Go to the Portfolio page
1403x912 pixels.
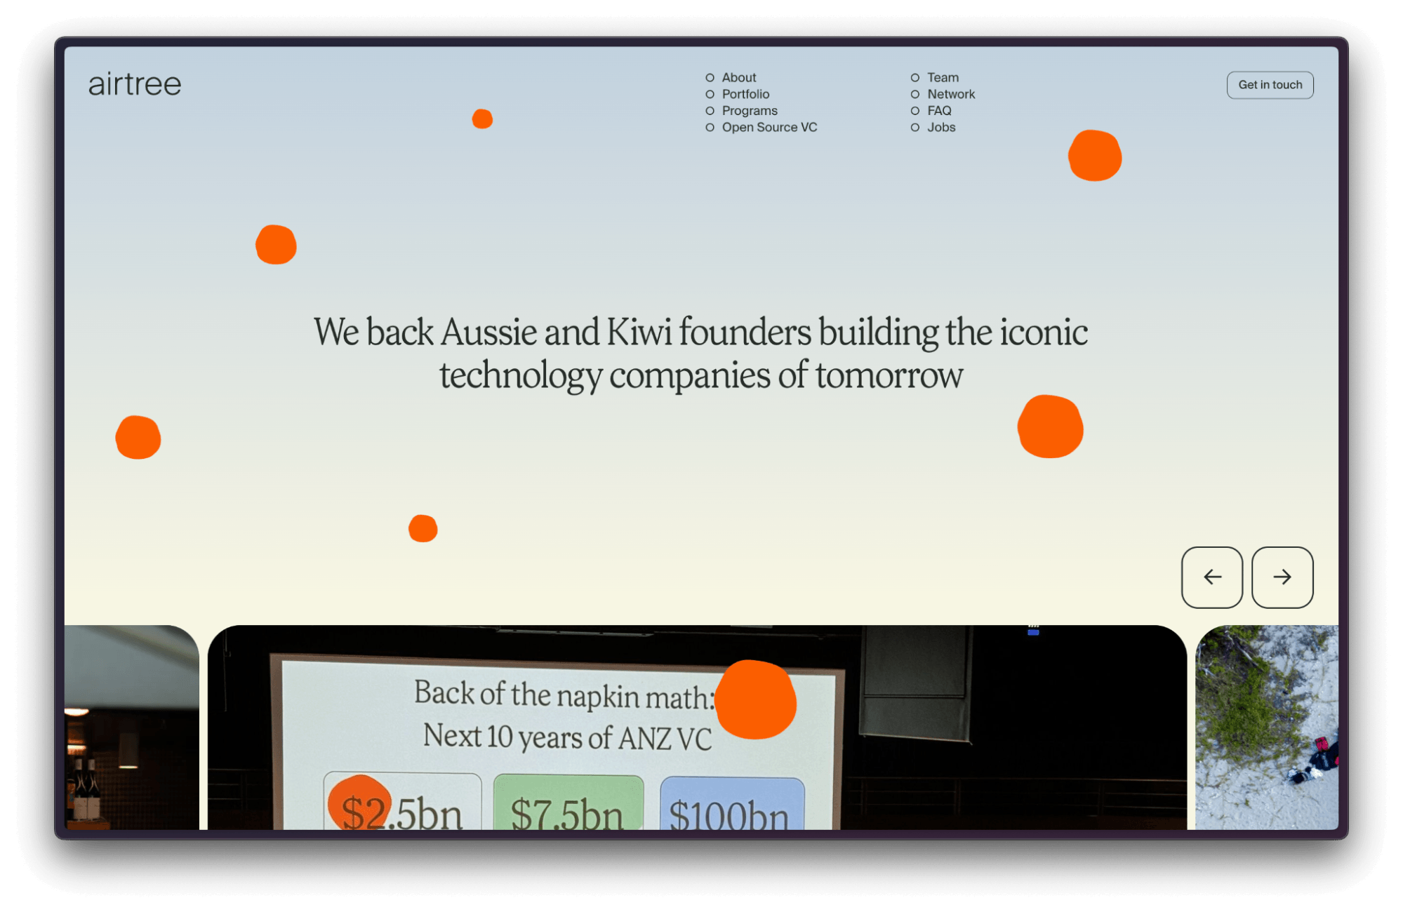click(x=745, y=94)
